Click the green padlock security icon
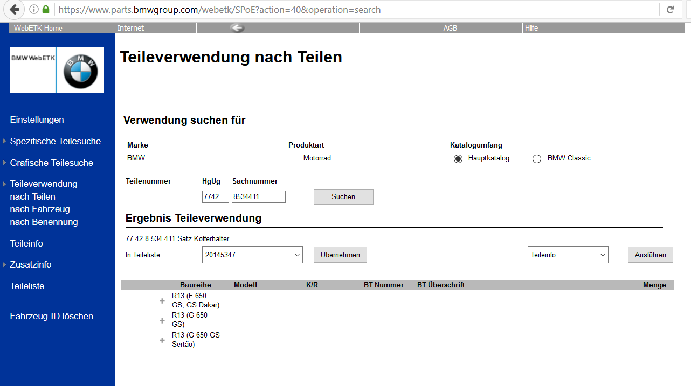The width and height of the screenshot is (691, 386). point(46,10)
